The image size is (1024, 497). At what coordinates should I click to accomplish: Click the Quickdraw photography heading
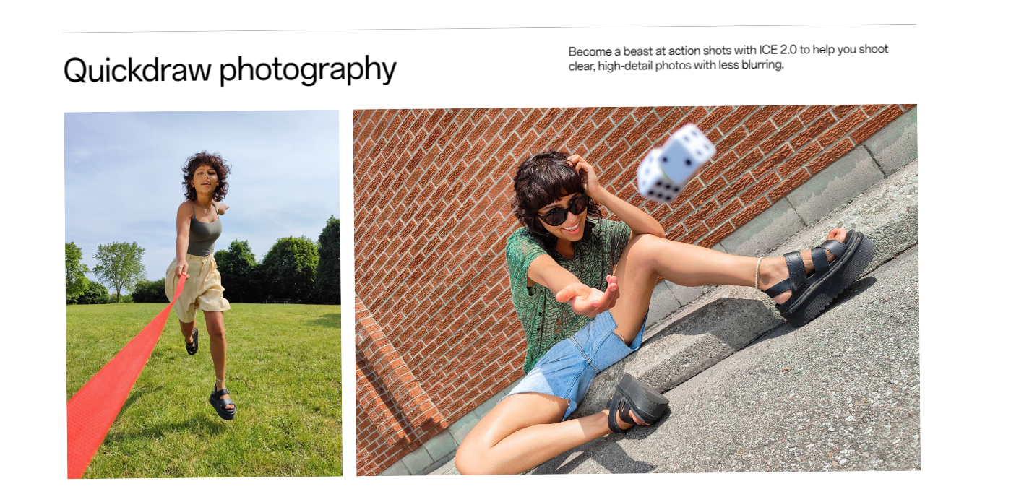[x=230, y=71]
